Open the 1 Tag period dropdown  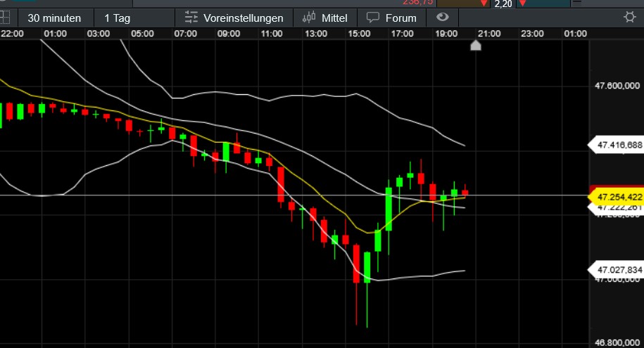click(x=117, y=18)
